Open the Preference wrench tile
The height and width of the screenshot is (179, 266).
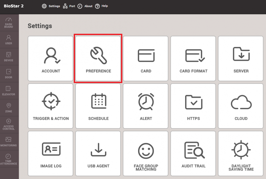[x=98, y=59]
